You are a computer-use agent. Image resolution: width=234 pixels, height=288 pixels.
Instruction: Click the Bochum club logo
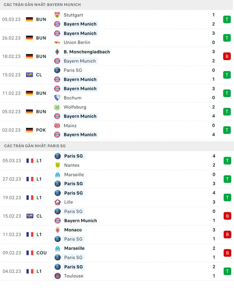coord(57,98)
